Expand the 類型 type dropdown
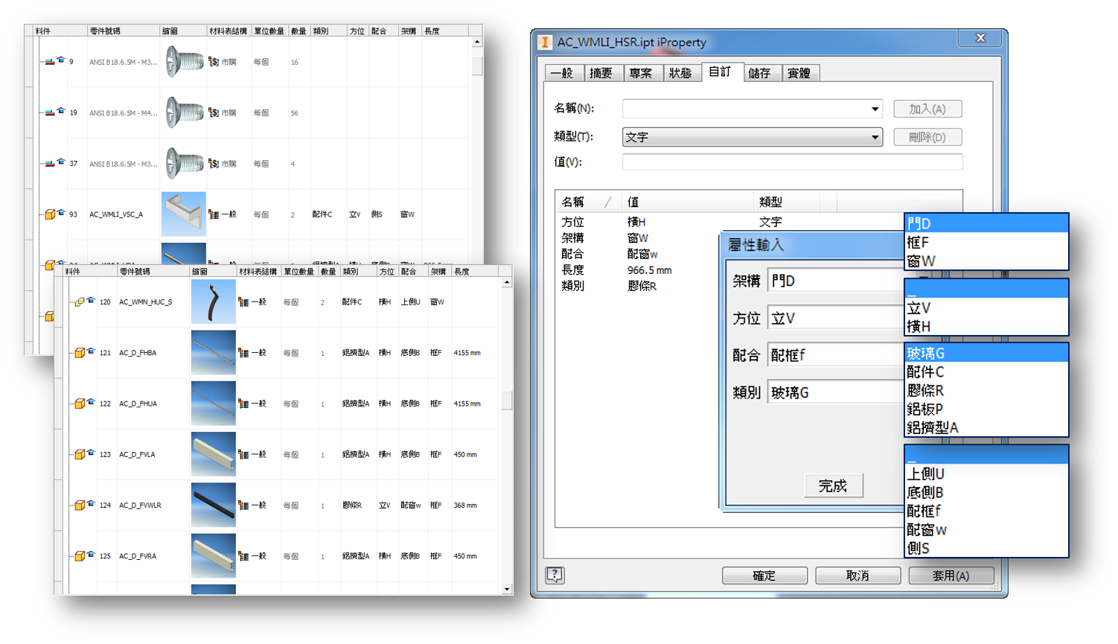 coord(875,138)
